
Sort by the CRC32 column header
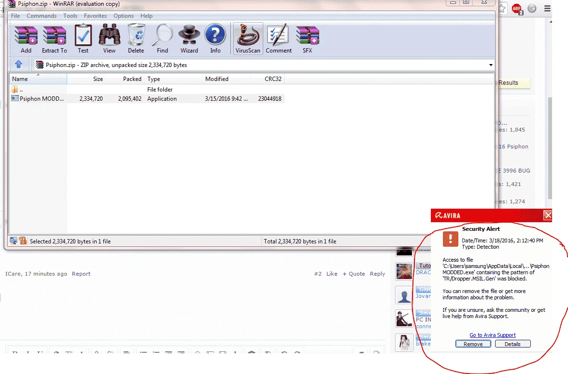[268, 79]
